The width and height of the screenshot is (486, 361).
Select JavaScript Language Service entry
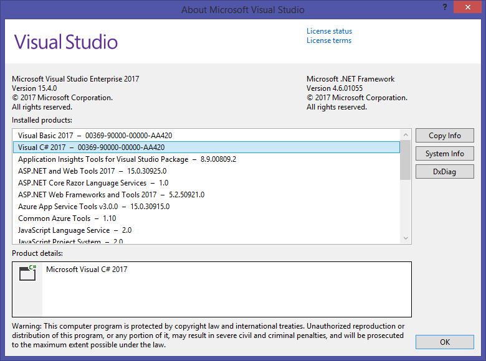coord(206,230)
